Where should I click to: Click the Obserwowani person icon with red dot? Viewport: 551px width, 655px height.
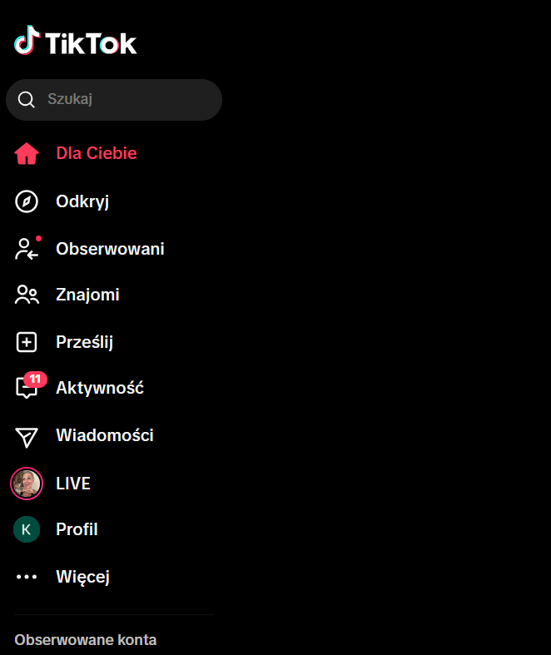(x=27, y=249)
